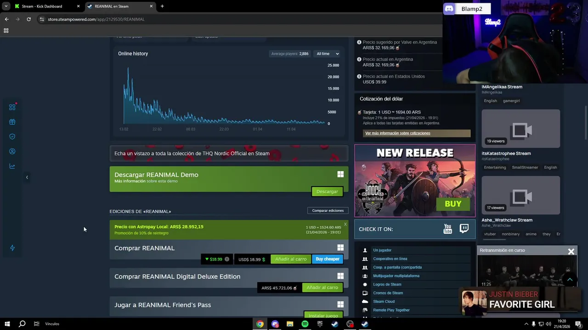Switch to REANIMAL en Steam tab
The height and width of the screenshot is (330, 588).
click(x=119, y=6)
